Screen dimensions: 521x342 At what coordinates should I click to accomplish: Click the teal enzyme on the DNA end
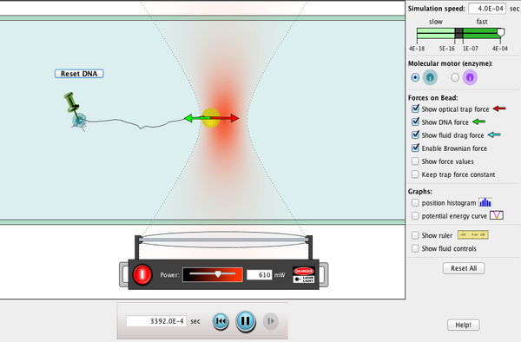pos(79,121)
